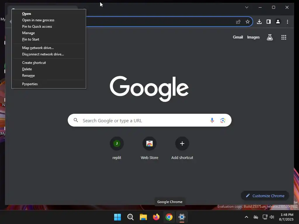
Task: Open taskbar Search icon
Action: (131, 217)
